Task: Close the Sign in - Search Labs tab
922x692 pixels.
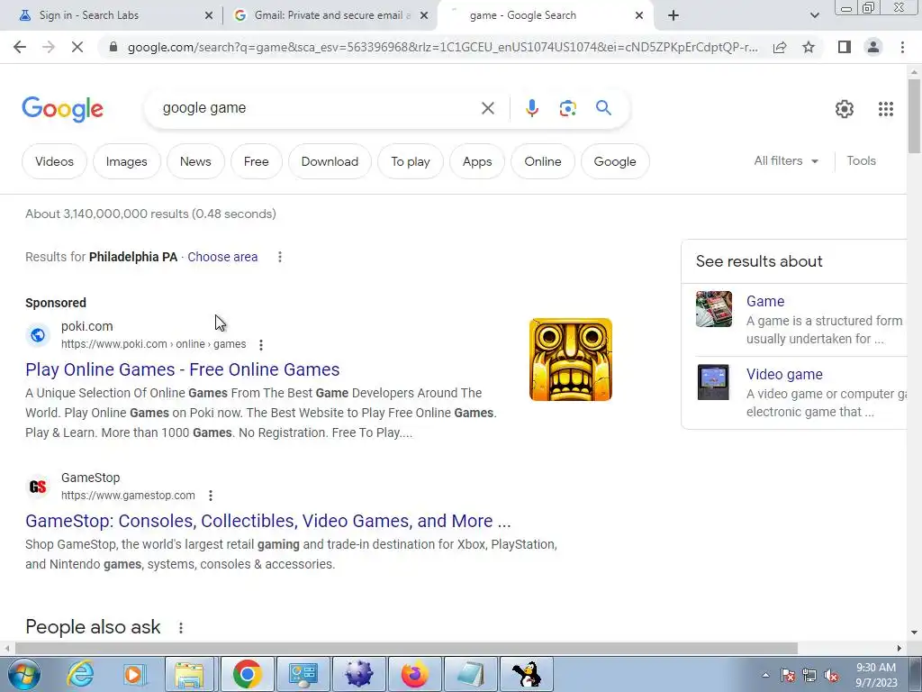Action: point(209,16)
